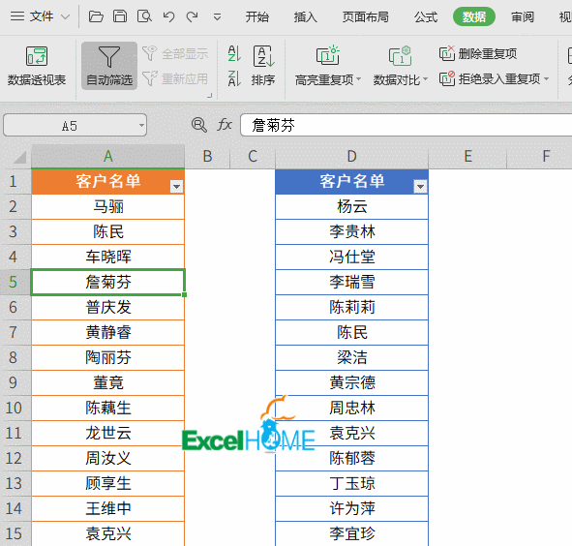Viewport: 572px width, 546px height.
Task: Select cell containing 陈莉莉 in column D
Action: click(351, 307)
